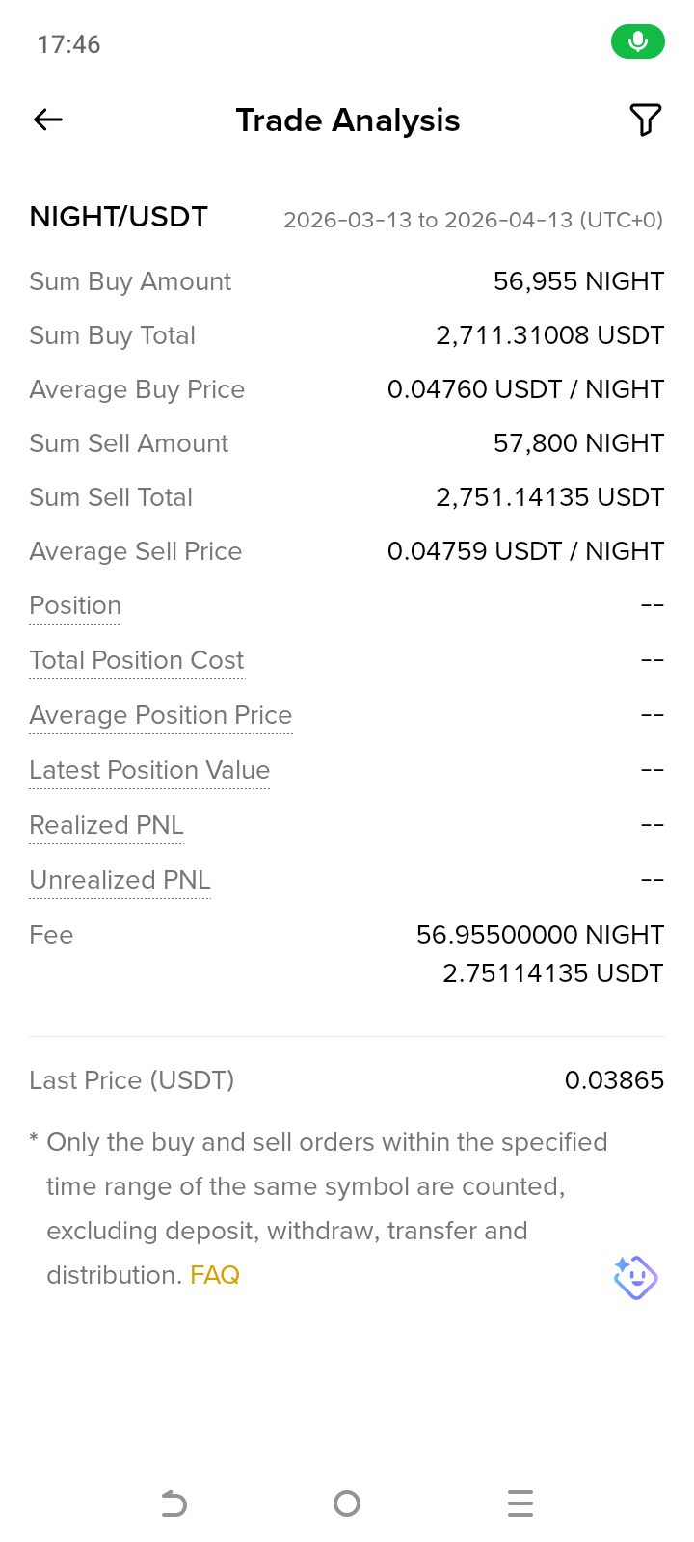Show explanation for Position label
This screenshot has width=694, height=1542.
(75, 605)
